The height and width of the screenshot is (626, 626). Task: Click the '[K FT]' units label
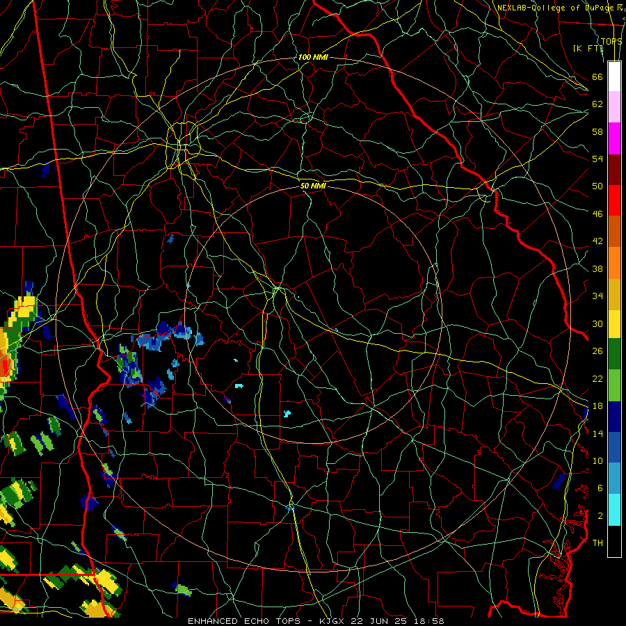point(588,49)
